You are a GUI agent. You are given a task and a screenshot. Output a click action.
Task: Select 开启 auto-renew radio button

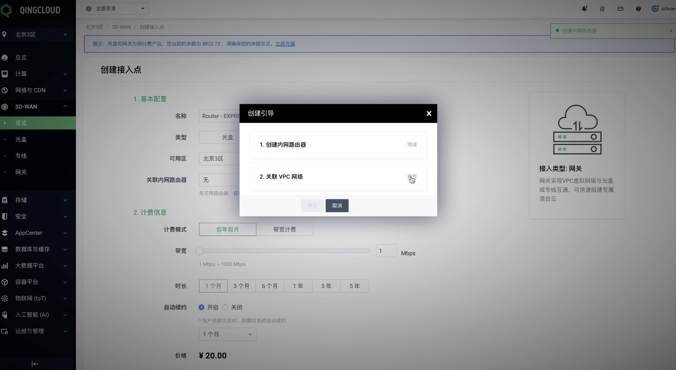(201, 307)
